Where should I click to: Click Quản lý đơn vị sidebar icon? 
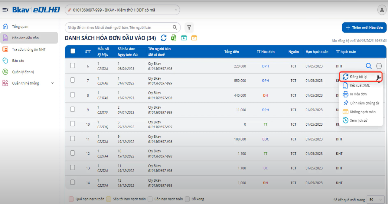(x=5, y=72)
